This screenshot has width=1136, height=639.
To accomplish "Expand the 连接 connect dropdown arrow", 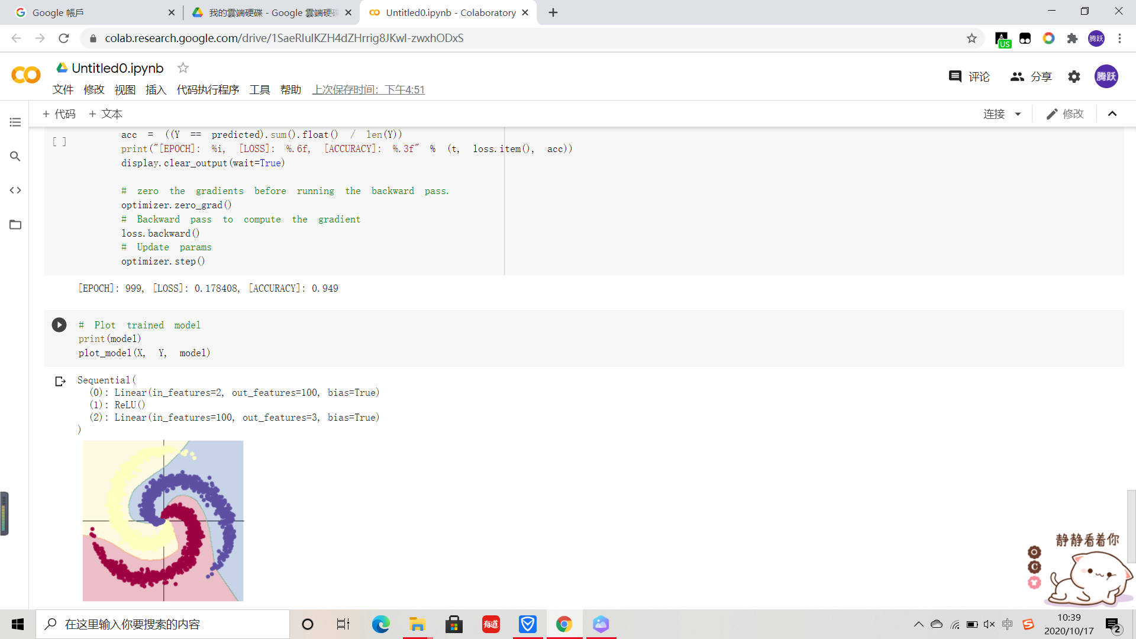I will tap(1018, 114).
